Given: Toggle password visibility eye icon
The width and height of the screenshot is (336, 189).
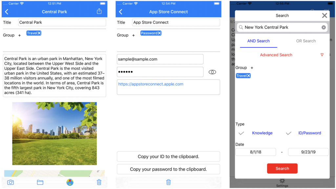Looking at the screenshot, I should coord(212,72).
